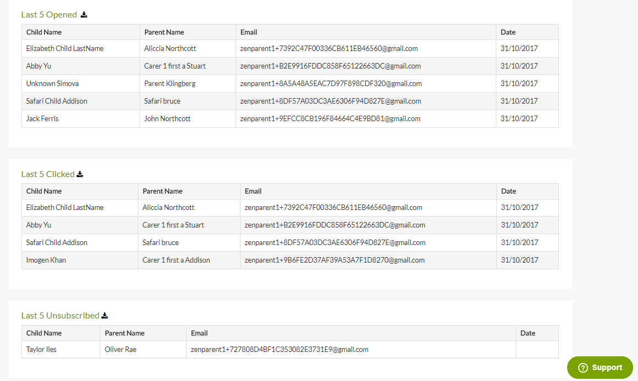Click Safari bruce in Last 5 Opened
This screenshot has height=381, width=638.
(162, 101)
